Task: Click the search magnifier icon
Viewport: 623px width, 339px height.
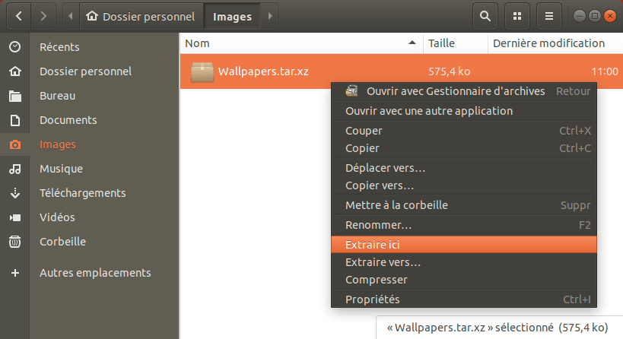Action: [485, 16]
